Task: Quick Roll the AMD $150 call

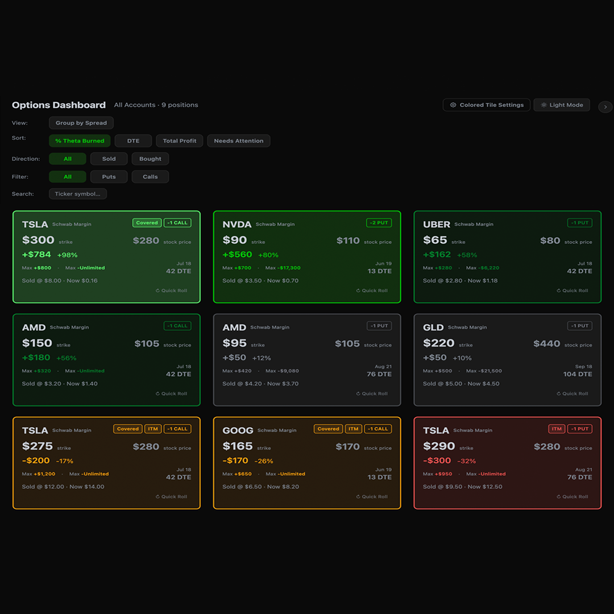Action: click(x=172, y=393)
